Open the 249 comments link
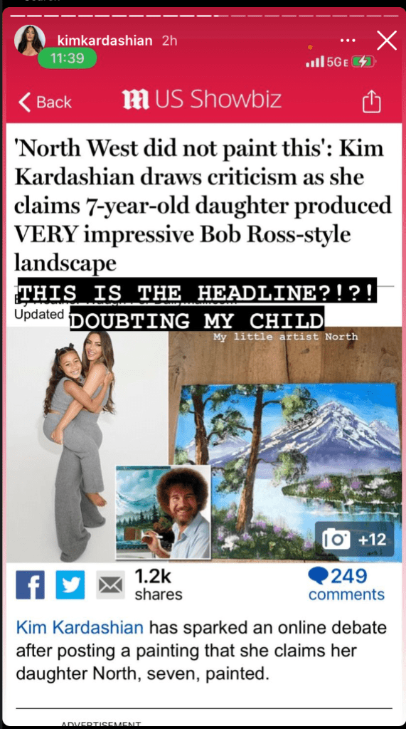The image size is (406, 729). (x=346, y=584)
